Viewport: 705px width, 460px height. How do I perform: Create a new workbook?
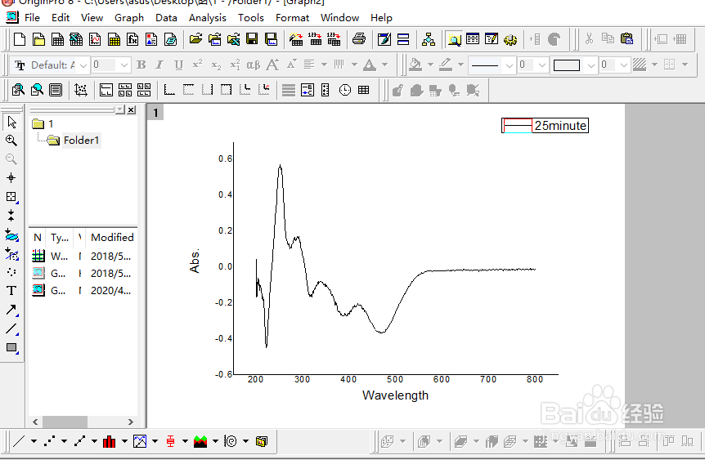coord(57,39)
